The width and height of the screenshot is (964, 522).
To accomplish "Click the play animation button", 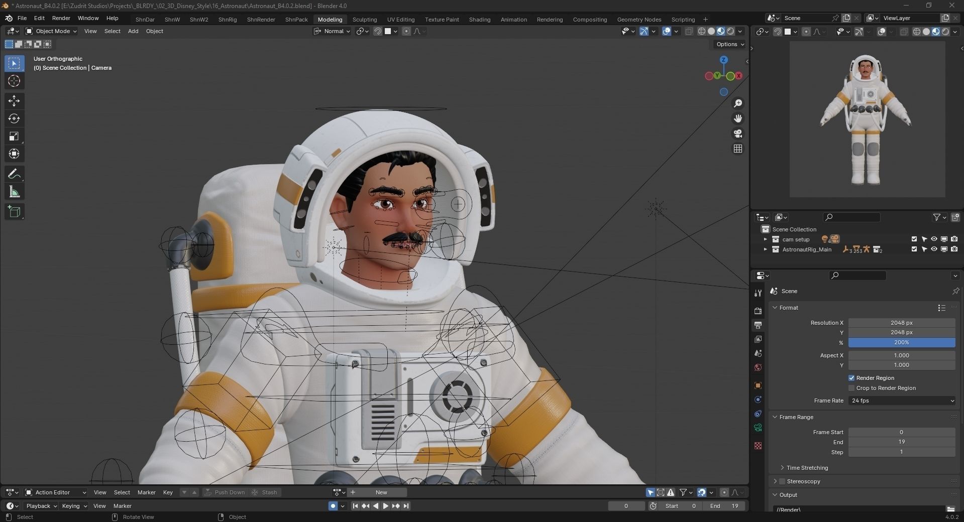I will coord(386,506).
